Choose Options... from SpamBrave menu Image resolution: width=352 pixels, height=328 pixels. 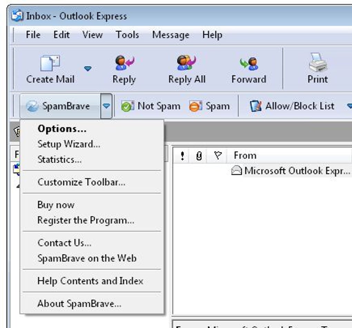(92, 129)
